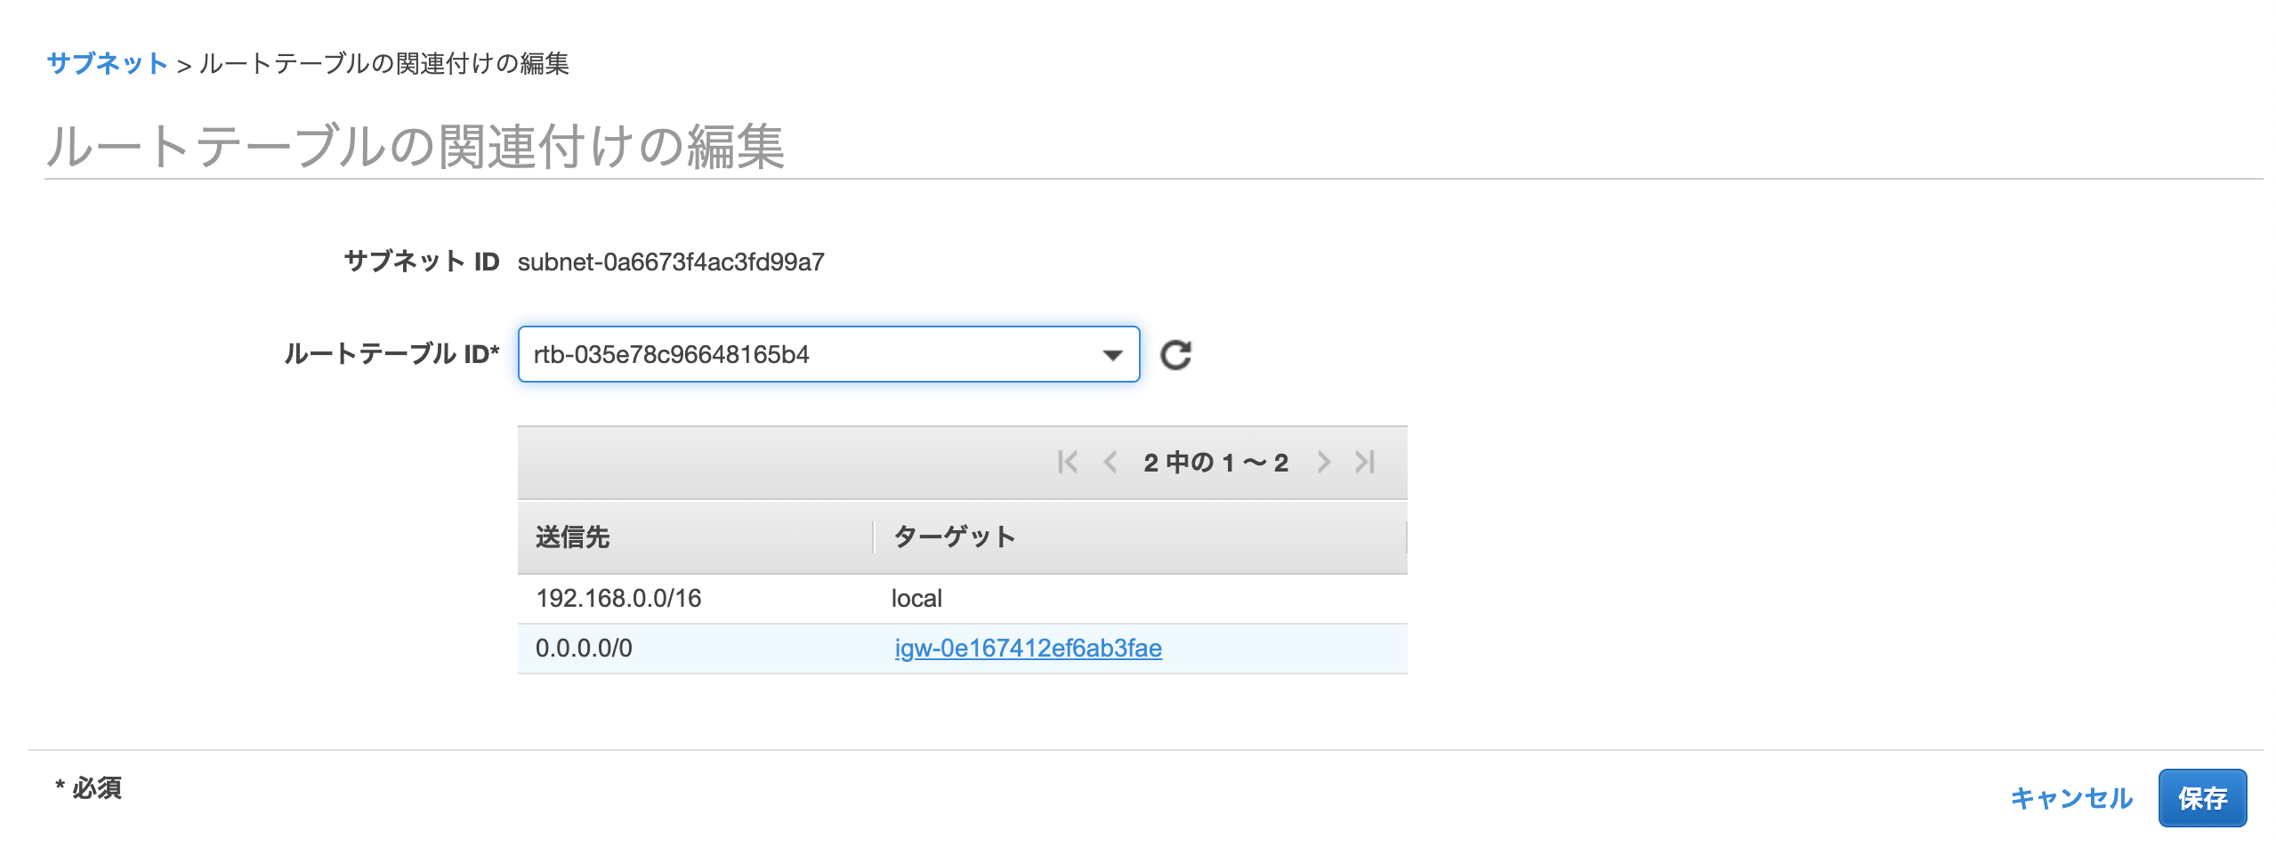Image resolution: width=2276 pixels, height=847 pixels.
Task: Click the キャンセル link
Action: [x=2071, y=798]
